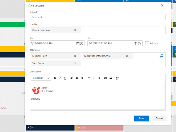Viewport: 176px width, 132px height.
Task: Cancel editing the event
Action: tap(159, 119)
